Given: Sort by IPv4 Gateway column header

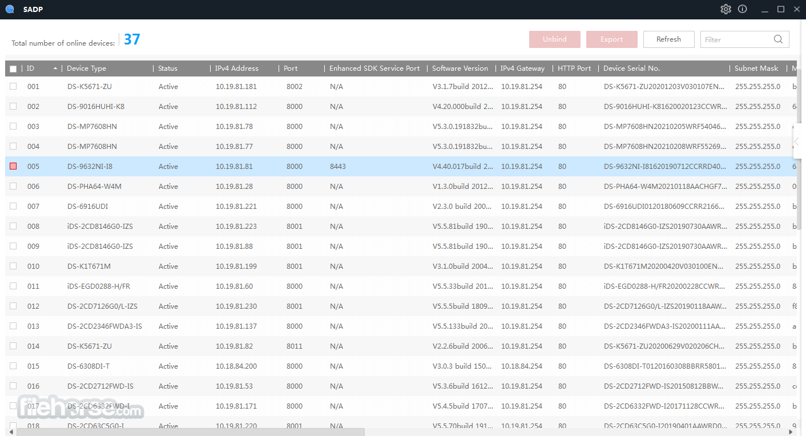Looking at the screenshot, I should tap(523, 68).
